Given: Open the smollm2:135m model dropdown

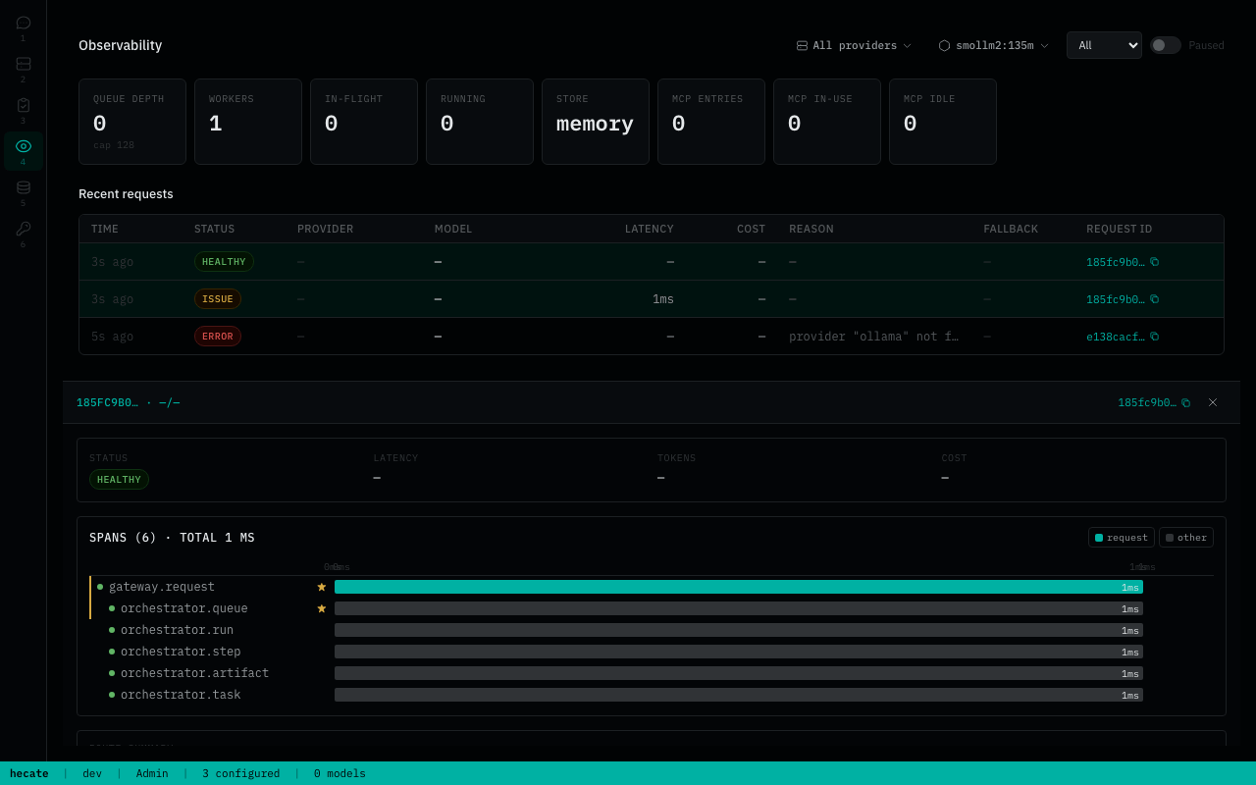Looking at the screenshot, I should [994, 45].
